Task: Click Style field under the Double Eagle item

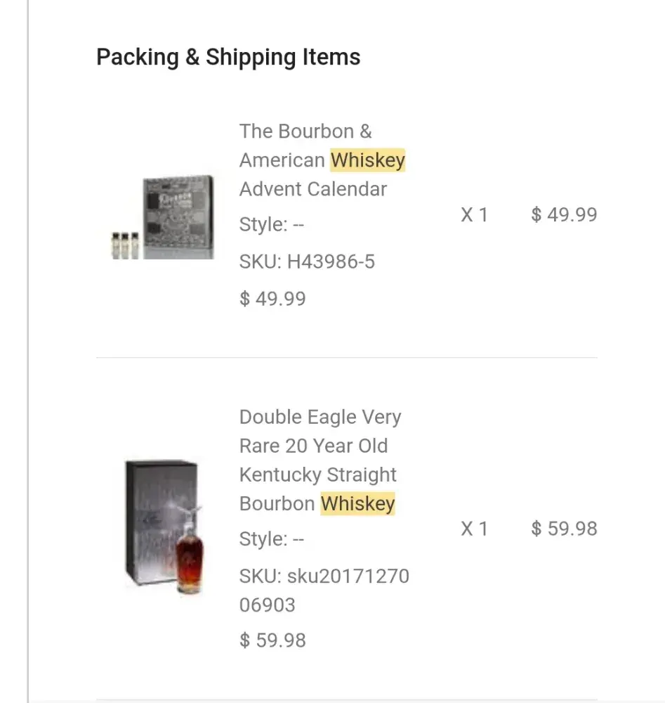Action: pos(272,539)
